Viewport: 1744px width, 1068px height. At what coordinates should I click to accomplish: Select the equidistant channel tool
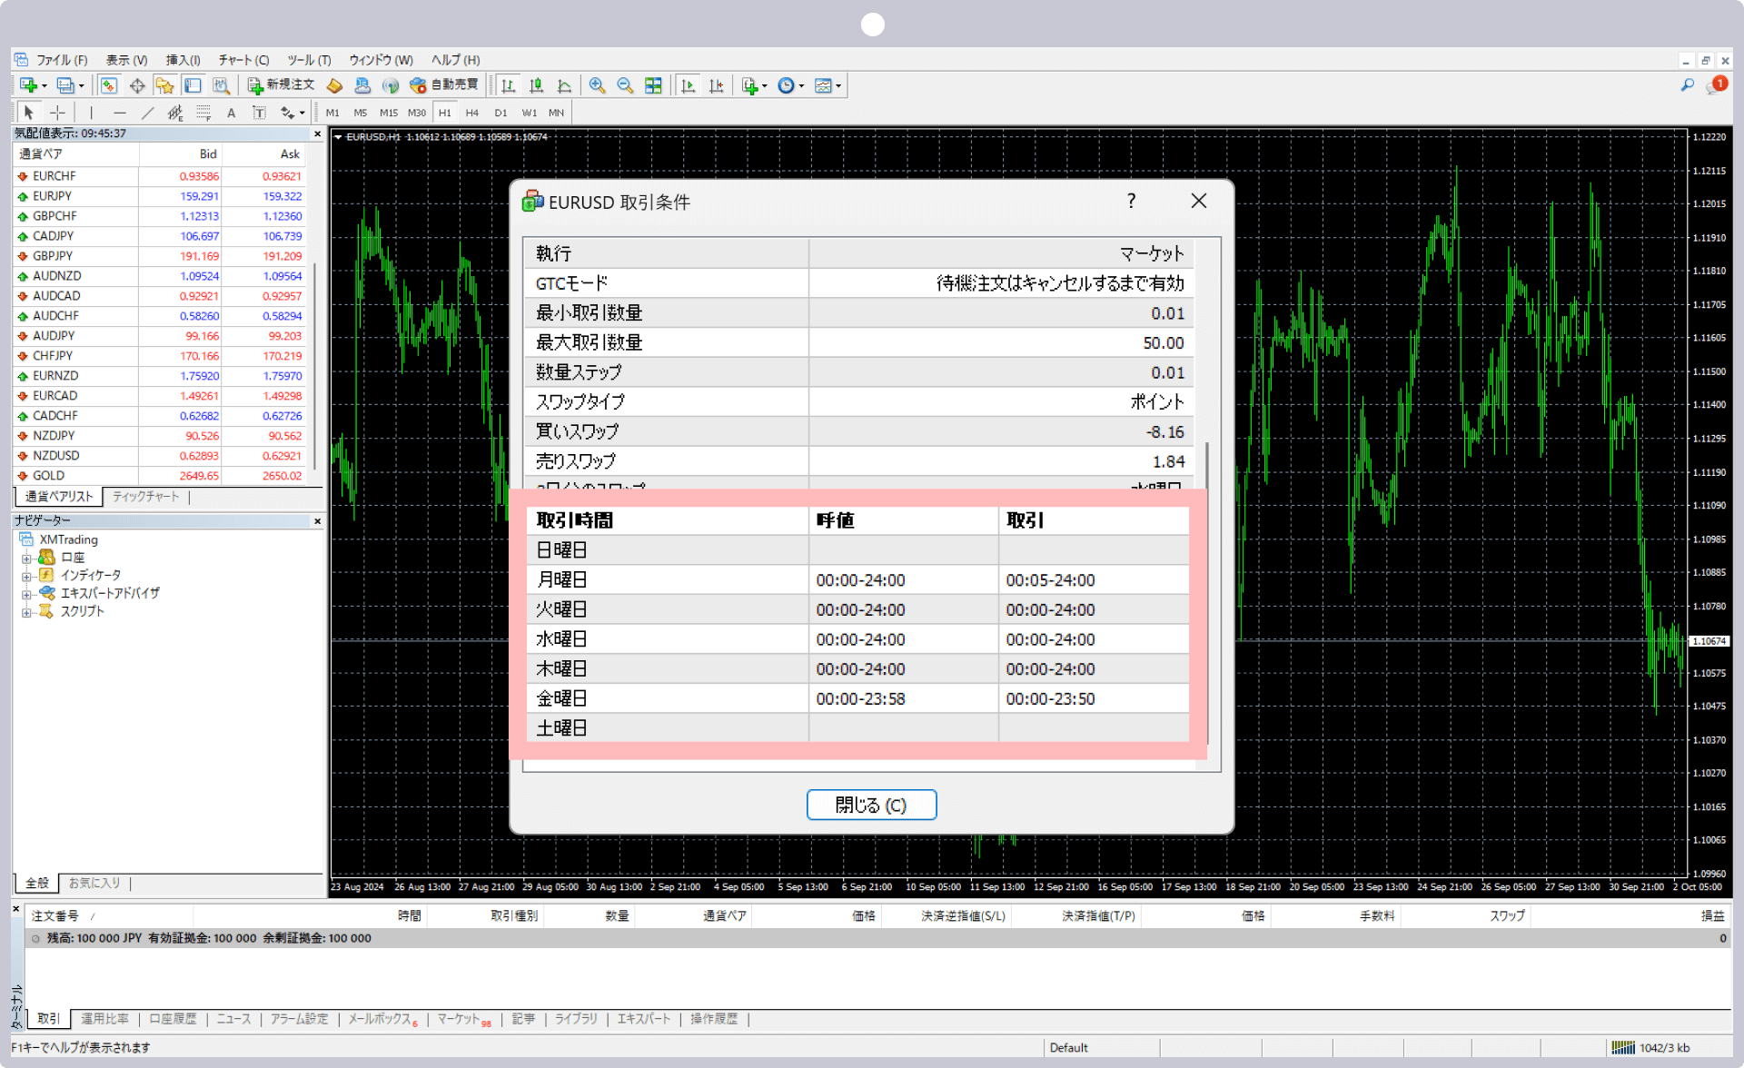[x=175, y=113]
